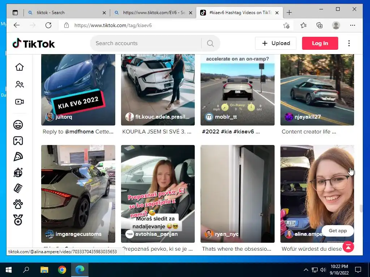Click the 'KOUPILA JSEM SI SVÉ 3.' caption
Image resolution: width=370 pixels, height=277 pixels.
[x=157, y=132]
